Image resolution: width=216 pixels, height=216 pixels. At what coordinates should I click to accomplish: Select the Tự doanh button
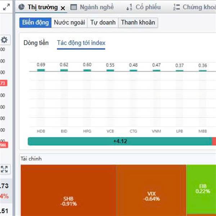point(103,23)
